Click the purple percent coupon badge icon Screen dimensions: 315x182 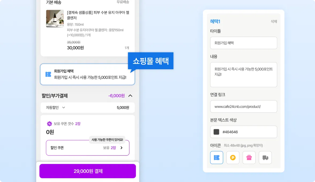pos(49,124)
